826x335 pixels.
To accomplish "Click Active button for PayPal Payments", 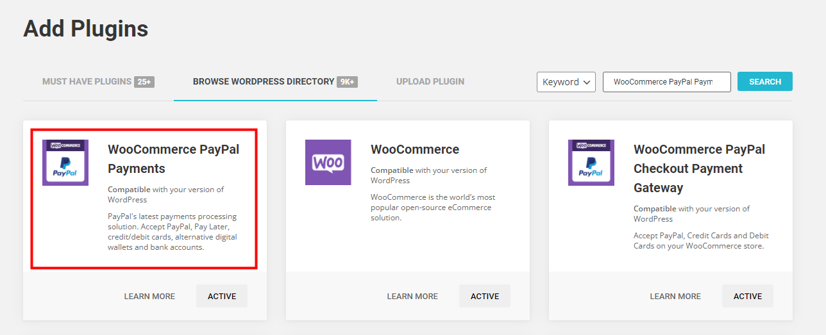I will tap(222, 297).
